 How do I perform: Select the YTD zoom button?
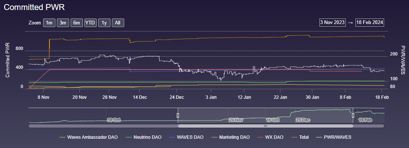pyautogui.click(x=90, y=23)
